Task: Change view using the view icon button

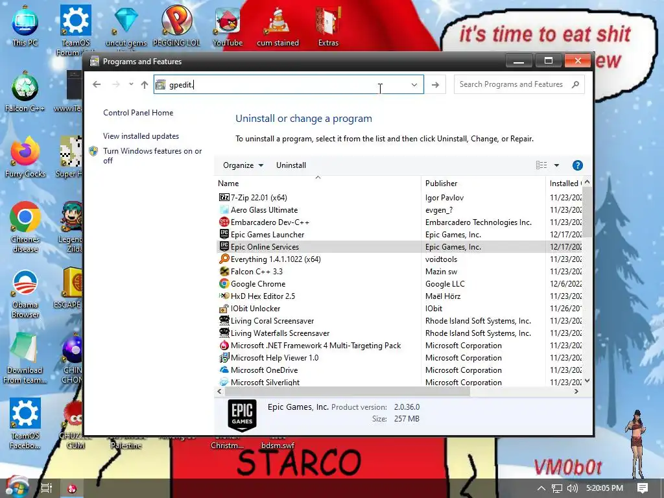Action: click(541, 165)
